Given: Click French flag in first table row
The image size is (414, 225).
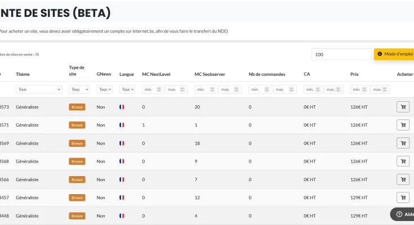Looking at the screenshot, I should 122,107.
